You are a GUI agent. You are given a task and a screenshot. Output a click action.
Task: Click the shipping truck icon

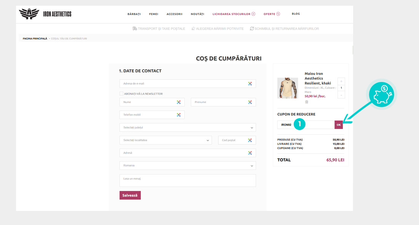(134, 29)
